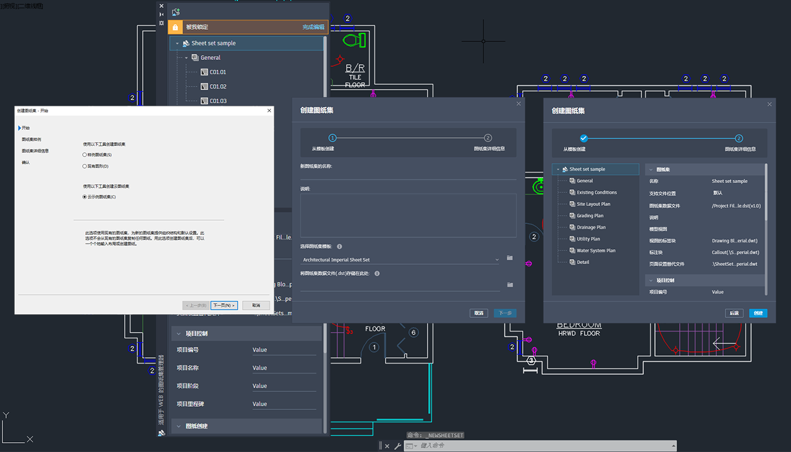791x452 pixels.
Task: Open palette properties gear icon
Action: (x=162, y=23)
